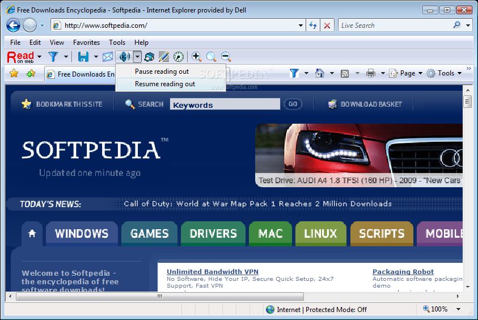Screen dimensions: 478x320
Task: Click the RSS feeds icon
Action: coord(345,73)
